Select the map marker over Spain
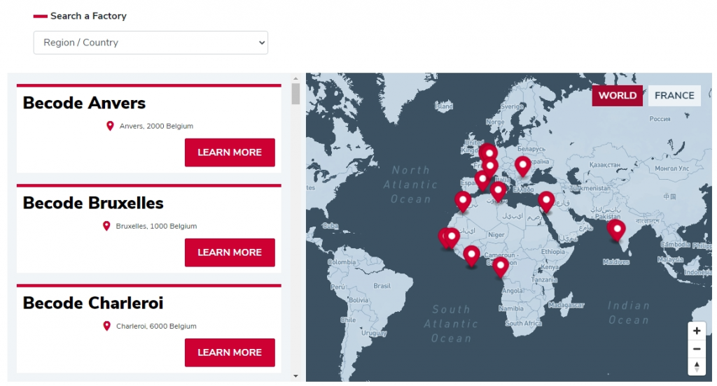Screen dimensions: 717x386 click(482, 181)
